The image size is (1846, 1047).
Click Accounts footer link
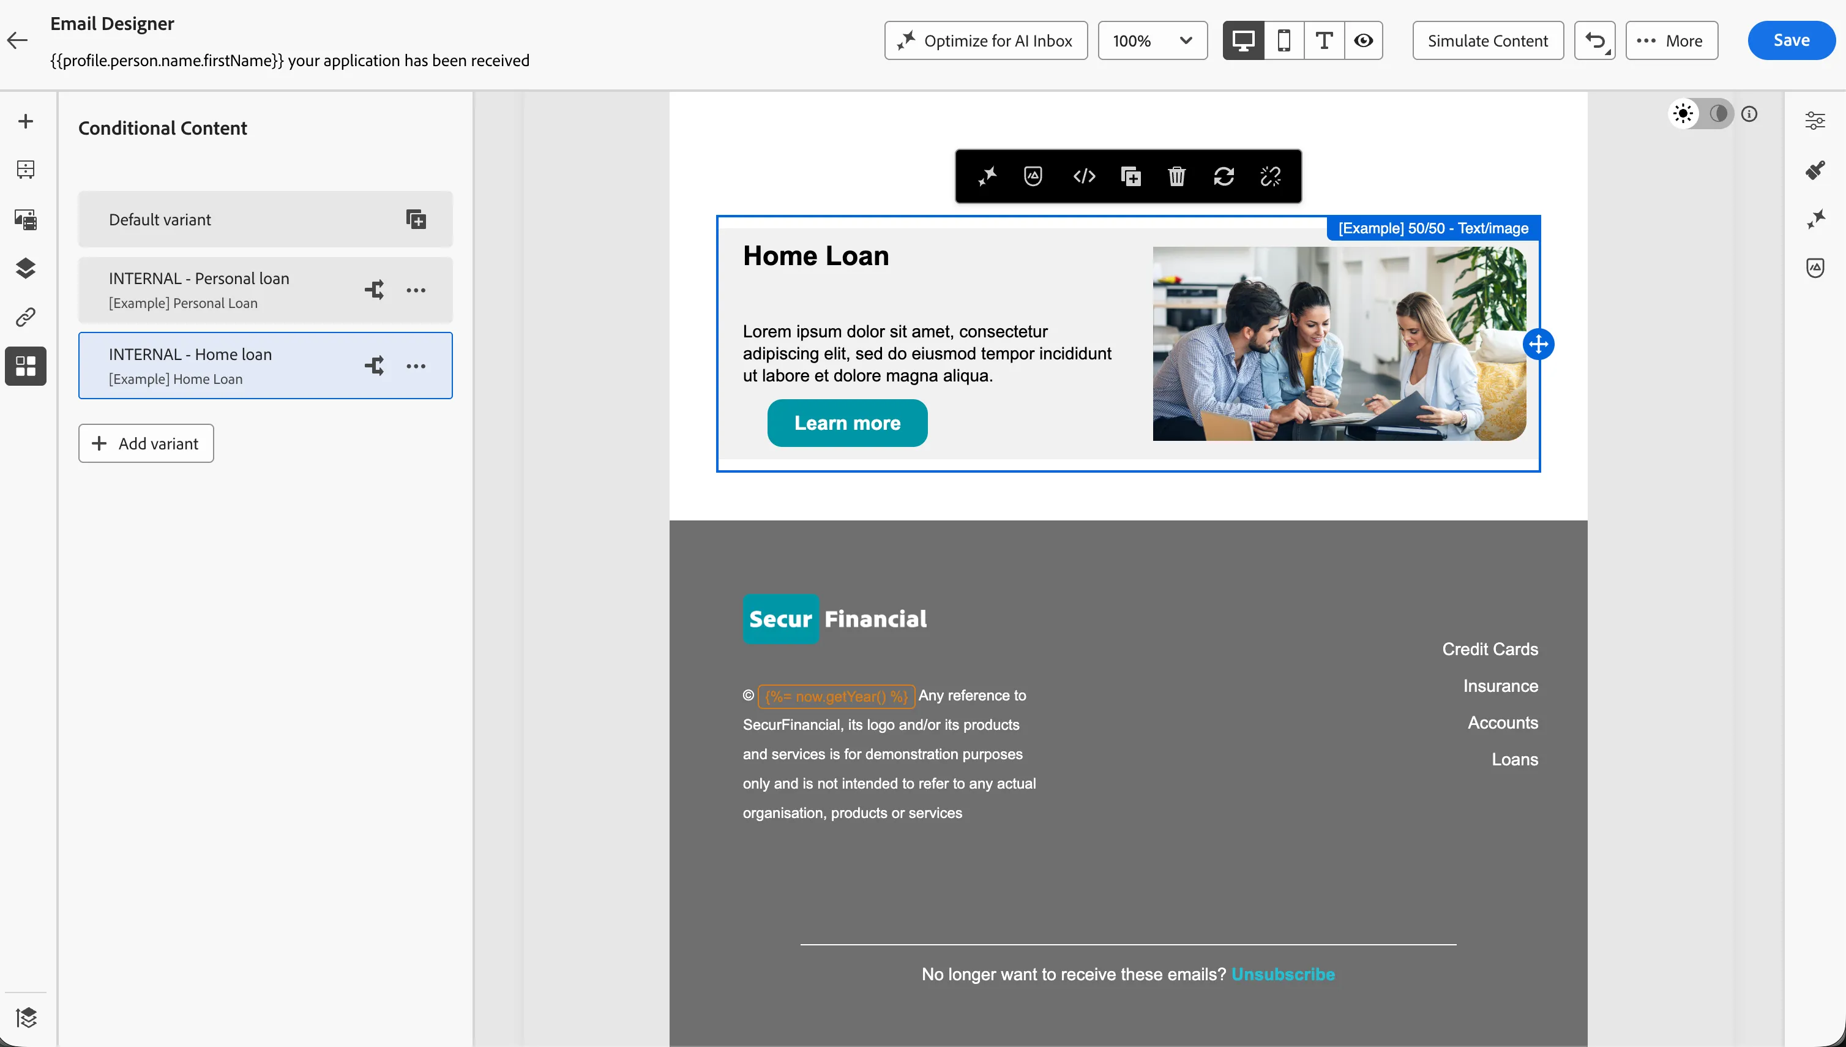pyautogui.click(x=1503, y=722)
